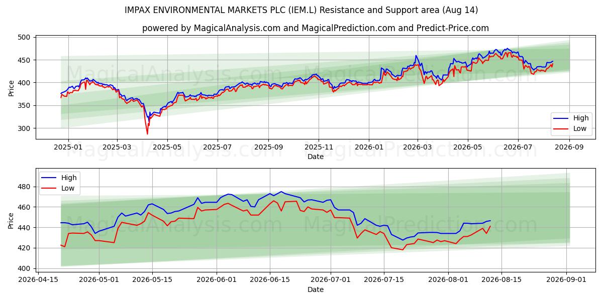
Task: Click the 2026-06-15 date tick label
Action: 270,279
